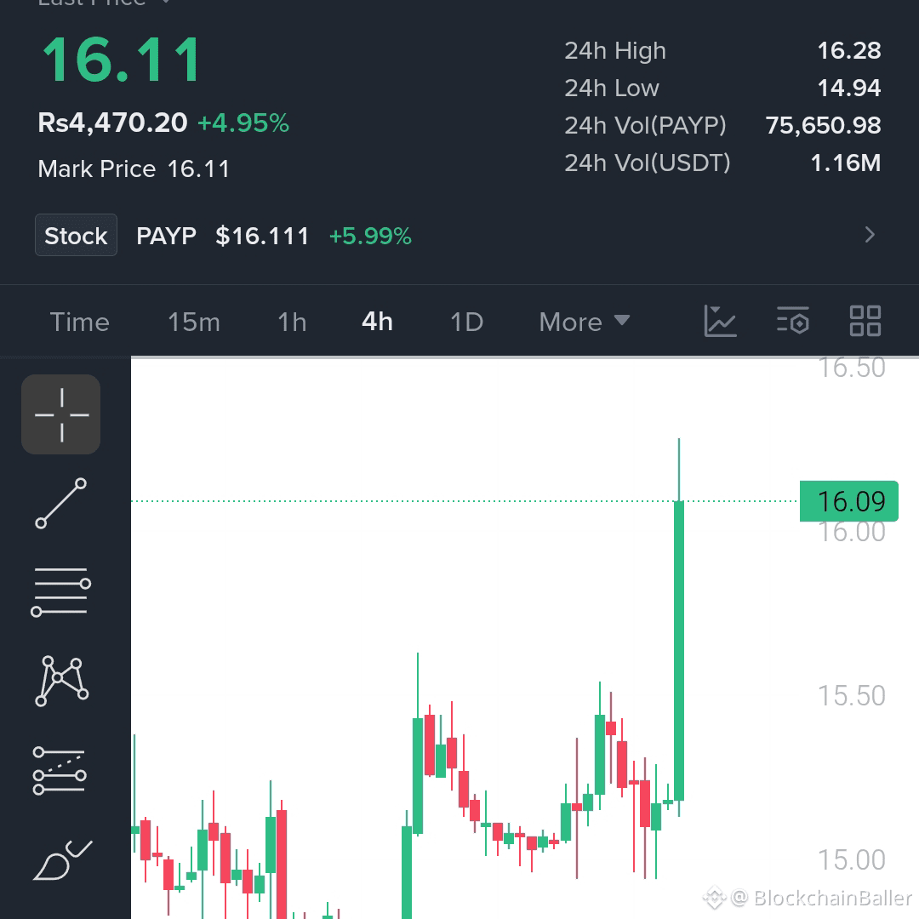Viewport: 919px width, 919px height.
Task: Expand the More timeframes dropdown
Action: coord(585,322)
